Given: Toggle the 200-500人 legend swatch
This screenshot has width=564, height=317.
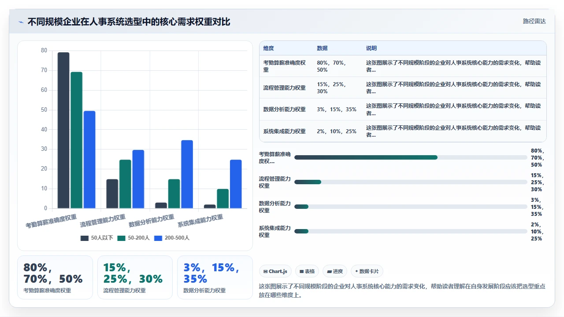Looking at the screenshot, I should point(158,238).
